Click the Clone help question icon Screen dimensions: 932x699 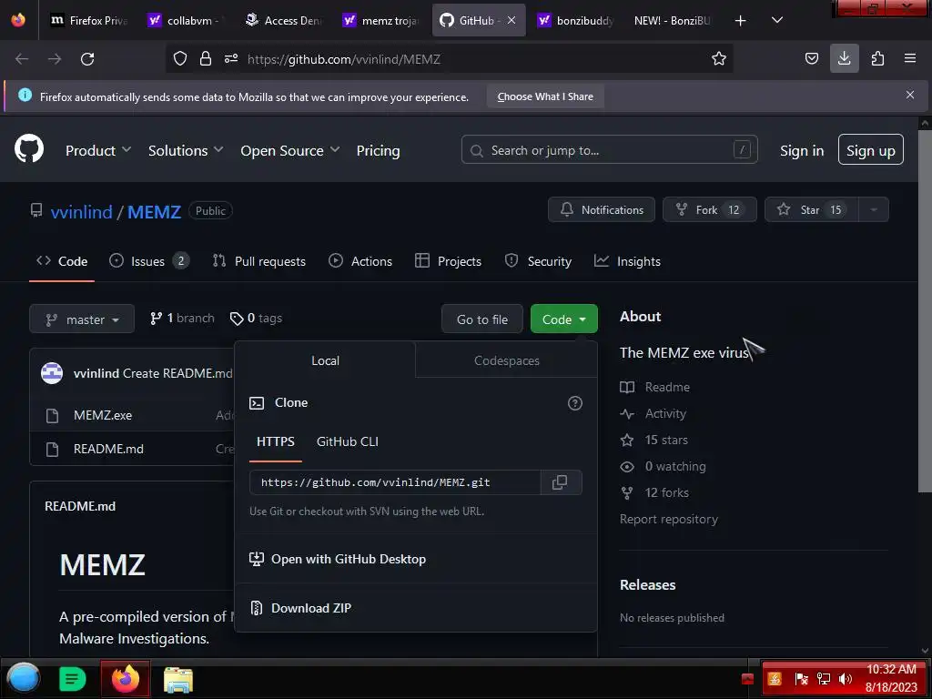575,403
